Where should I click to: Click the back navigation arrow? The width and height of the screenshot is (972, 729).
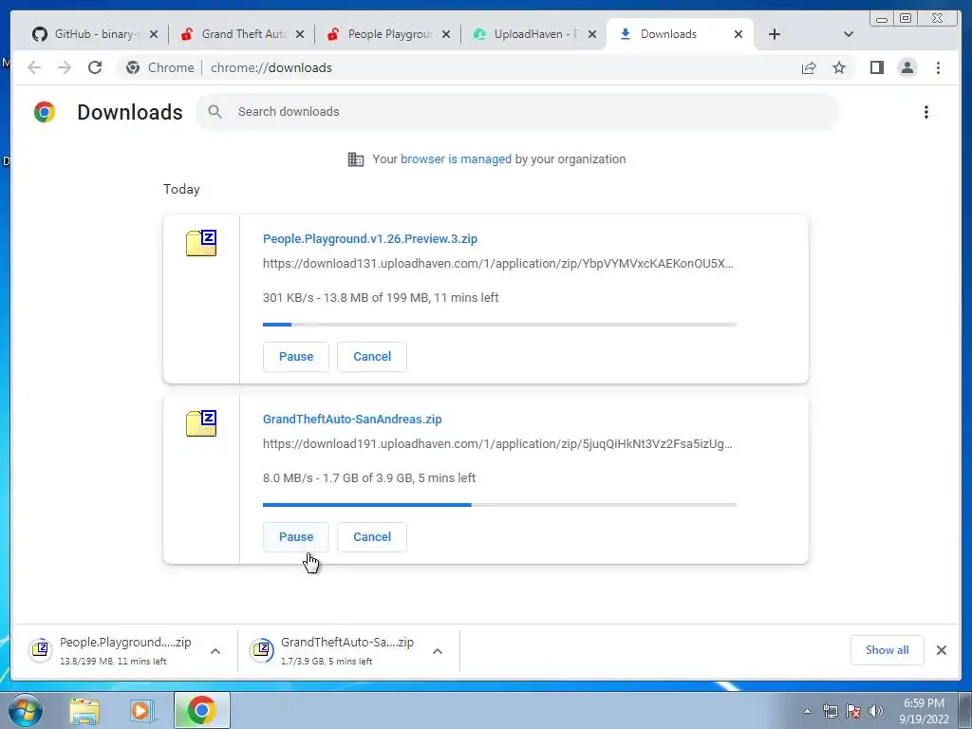[x=34, y=67]
